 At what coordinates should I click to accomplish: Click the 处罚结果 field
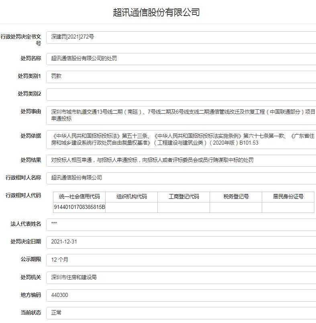[181, 161]
